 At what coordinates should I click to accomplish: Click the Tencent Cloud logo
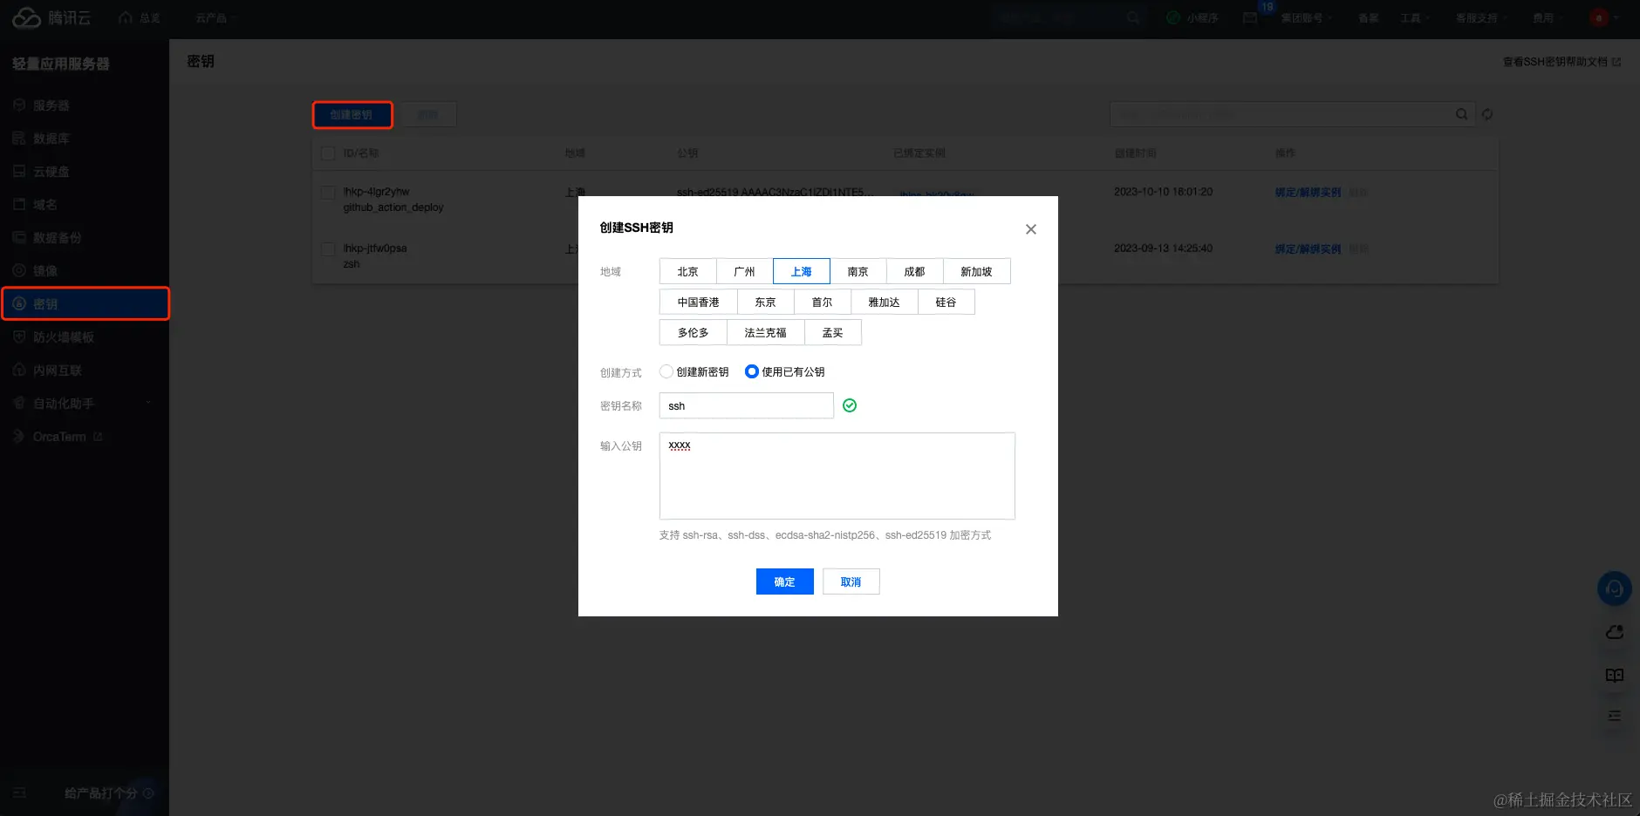click(51, 18)
